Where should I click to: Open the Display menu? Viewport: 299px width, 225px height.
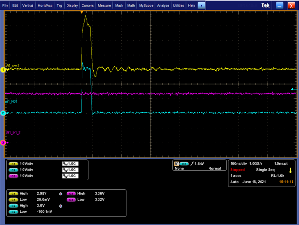pos(72,5)
